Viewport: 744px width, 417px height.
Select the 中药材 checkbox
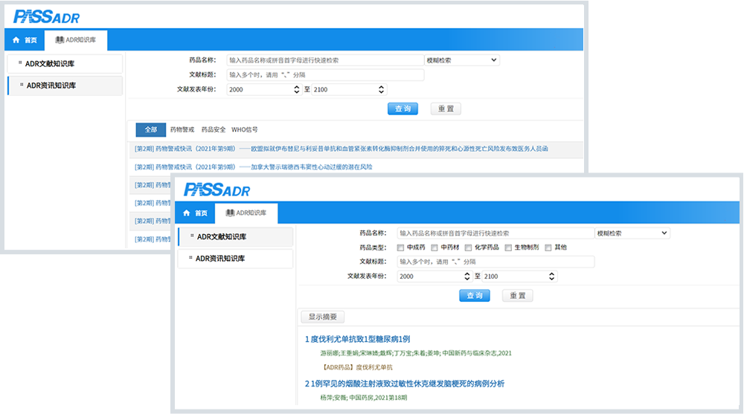pos(435,248)
